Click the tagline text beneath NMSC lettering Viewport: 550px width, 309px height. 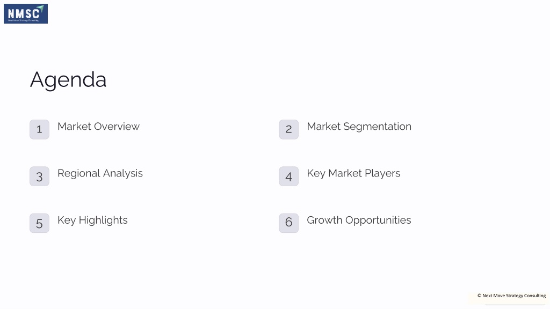pos(23,20)
